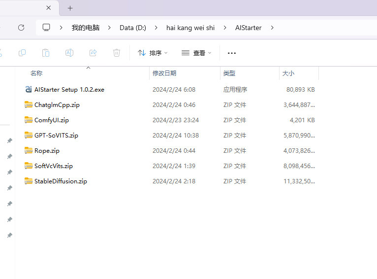Select the ComfyUI.zip folder icon
The image size is (377, 279).
click(x=29, y=120)
